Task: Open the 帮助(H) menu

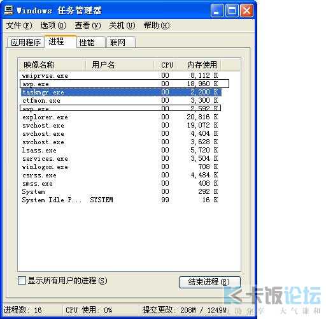Action: tap(157, 26)
